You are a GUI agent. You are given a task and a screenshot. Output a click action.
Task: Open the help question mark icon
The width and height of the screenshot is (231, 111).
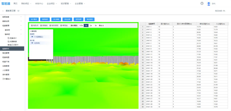pyautogui.click(x=202, y=3)
